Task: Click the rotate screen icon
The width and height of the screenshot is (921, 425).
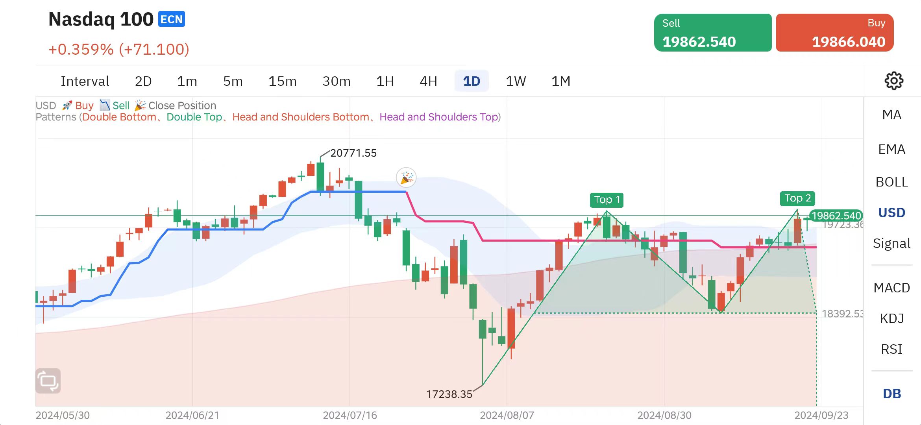Action: coord(48,381)
